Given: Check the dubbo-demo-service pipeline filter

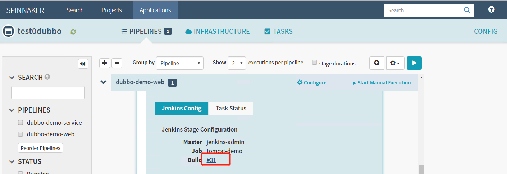Looking at the screenshot, I should [x=21, y=123].
